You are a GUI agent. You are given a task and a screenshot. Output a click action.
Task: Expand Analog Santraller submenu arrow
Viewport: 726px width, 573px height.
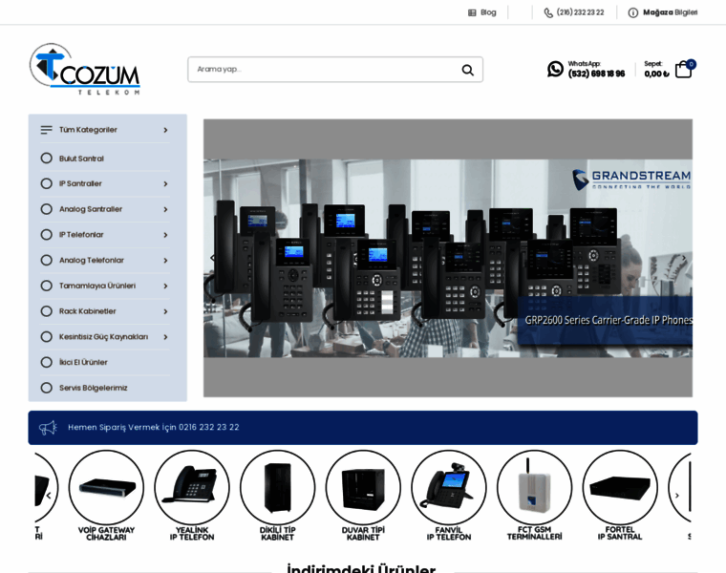[165, 209]
